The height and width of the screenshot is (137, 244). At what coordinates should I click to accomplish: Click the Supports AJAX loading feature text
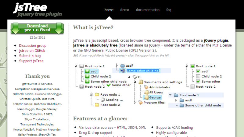click(174, 128)
